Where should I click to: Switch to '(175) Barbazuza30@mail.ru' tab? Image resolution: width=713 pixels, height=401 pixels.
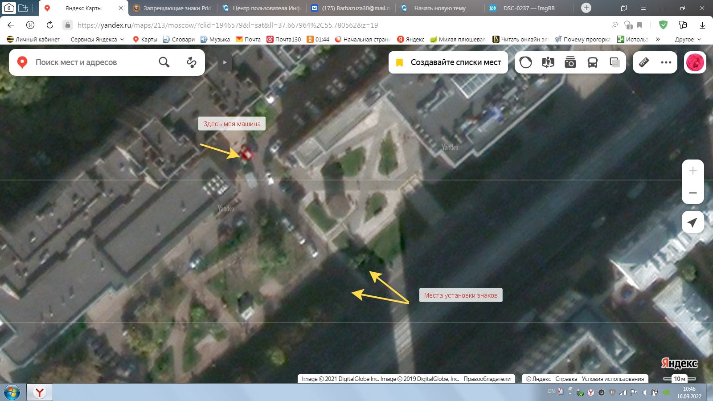point(351,8)
